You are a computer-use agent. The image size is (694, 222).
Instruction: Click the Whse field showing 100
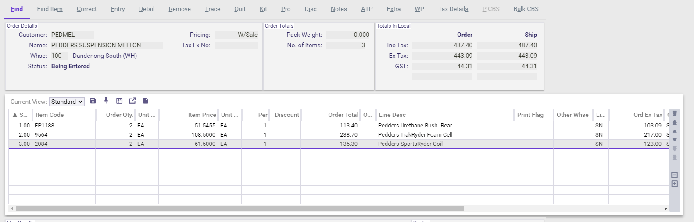coord(59,56)
